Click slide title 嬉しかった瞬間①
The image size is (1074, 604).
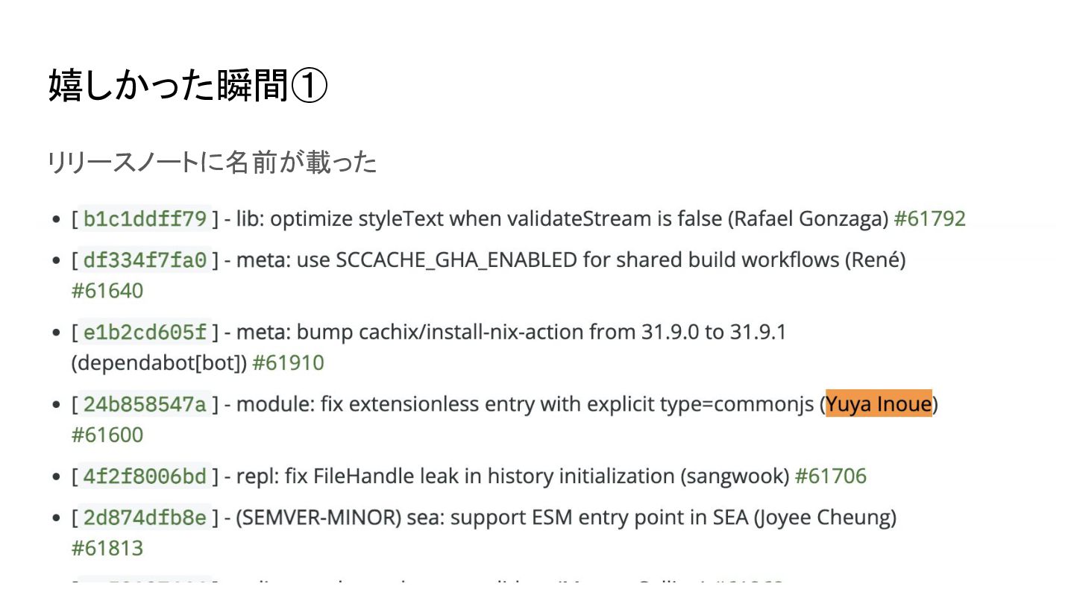[188, 86]
